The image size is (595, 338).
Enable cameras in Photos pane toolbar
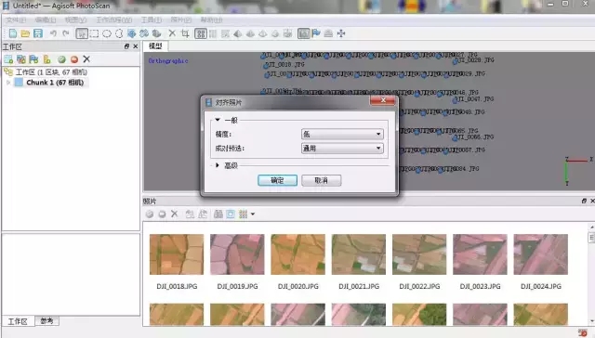(x=150, y=214)
